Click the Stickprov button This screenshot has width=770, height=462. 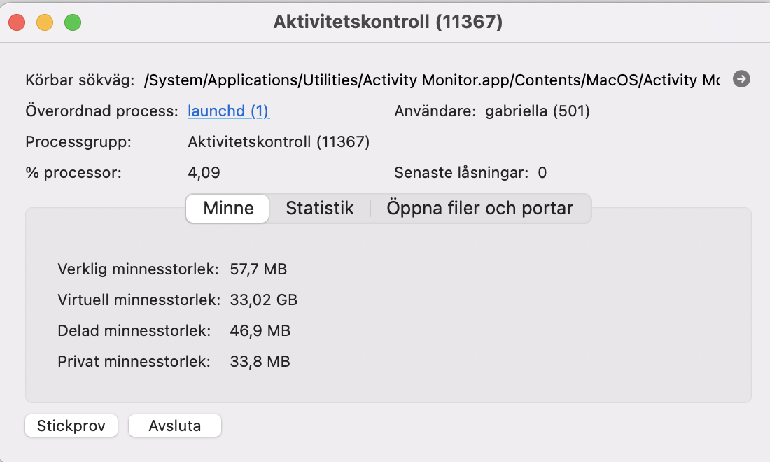tap(71, 426)
